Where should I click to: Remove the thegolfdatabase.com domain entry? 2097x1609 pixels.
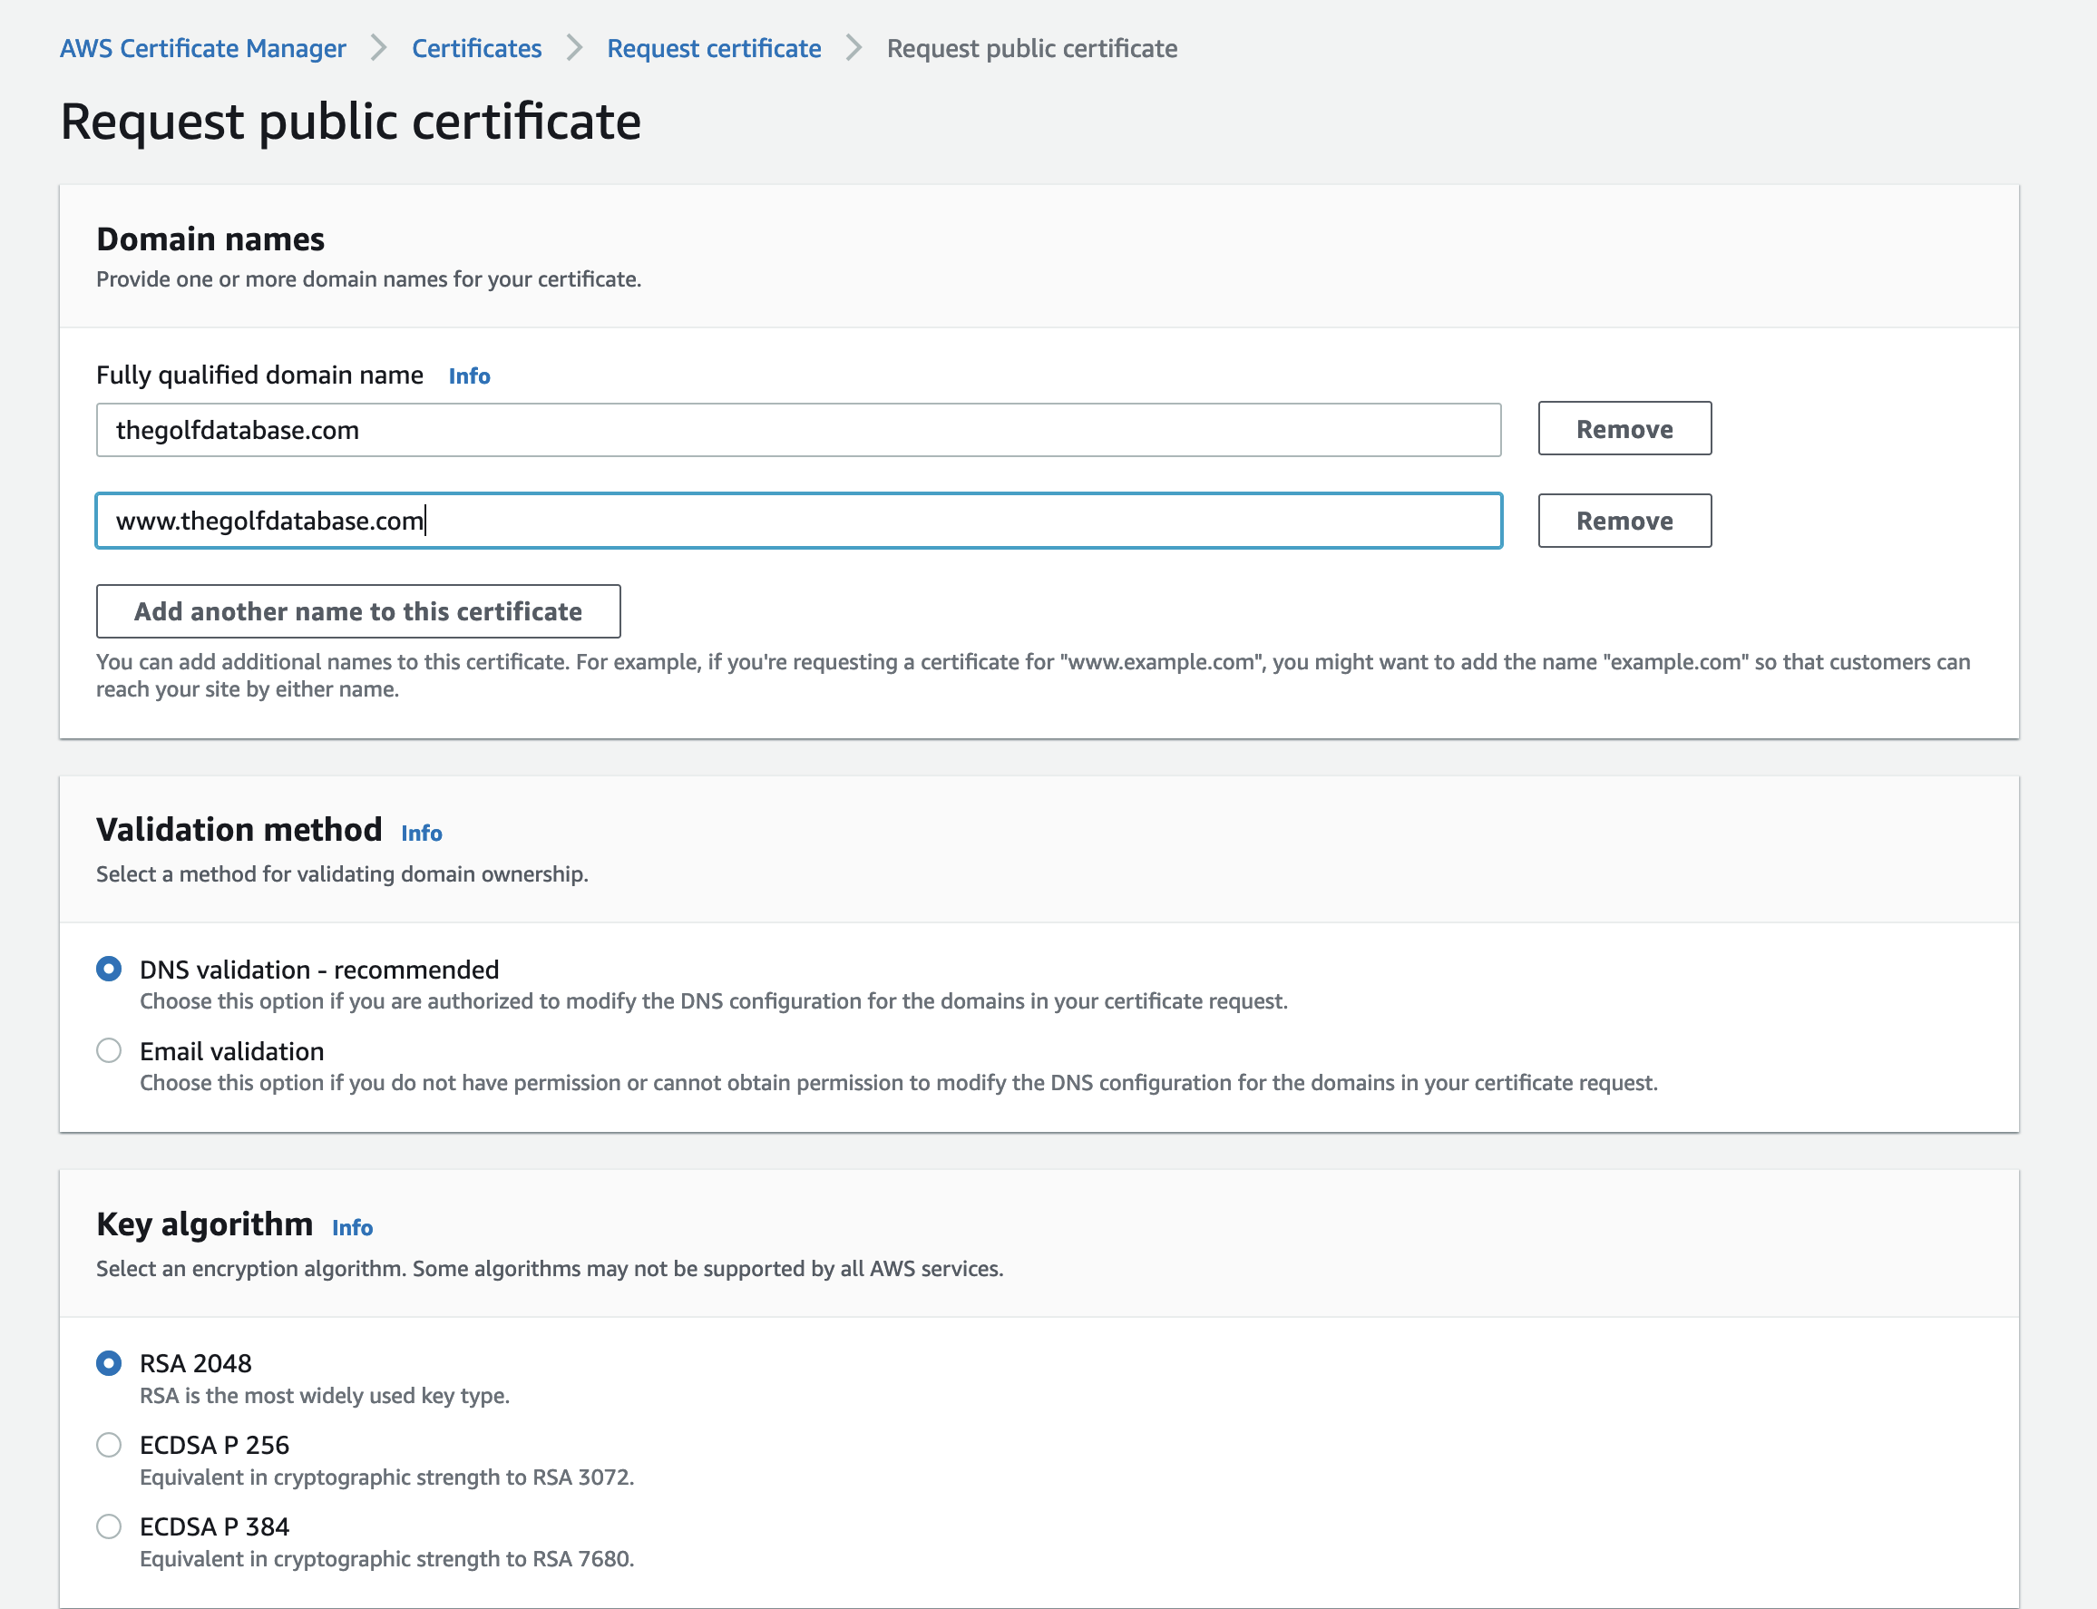1624,429
